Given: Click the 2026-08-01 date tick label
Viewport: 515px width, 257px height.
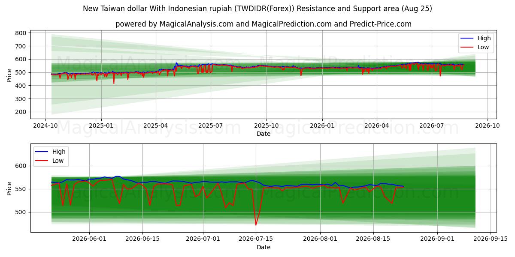Looking at the screenshot, I should [x=320, y=239].
